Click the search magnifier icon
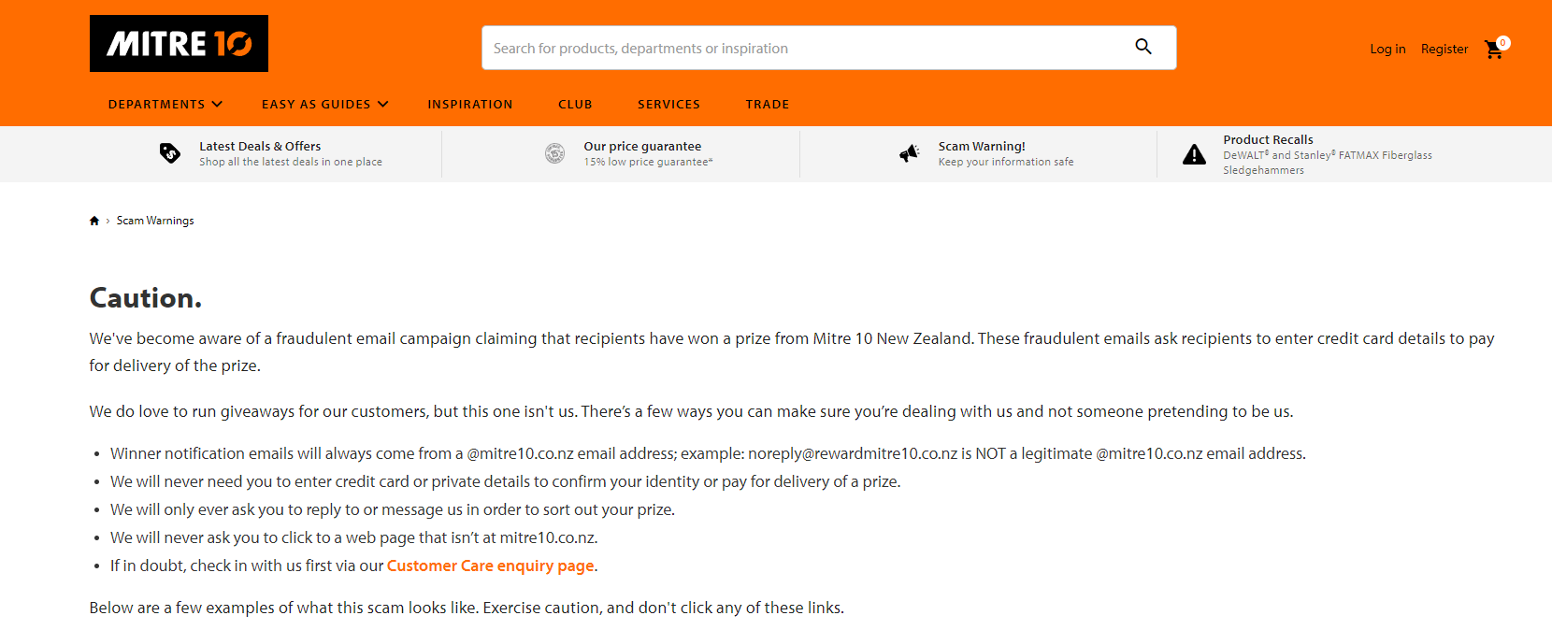The image size is (1552, 630). point(1143,47)
